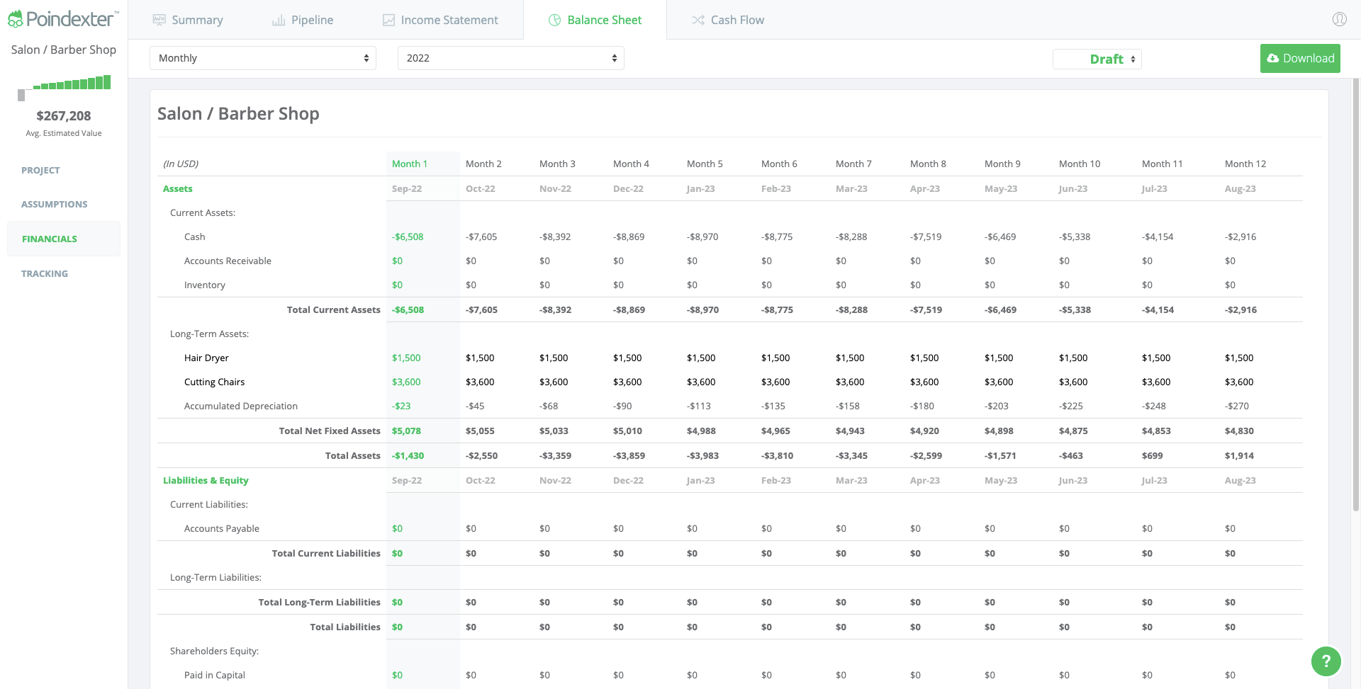The height and width of the screenshot is (689, 1361).
Task: Click Month 6 Total Net Fixed Assets $4,965
Action: 775,431
